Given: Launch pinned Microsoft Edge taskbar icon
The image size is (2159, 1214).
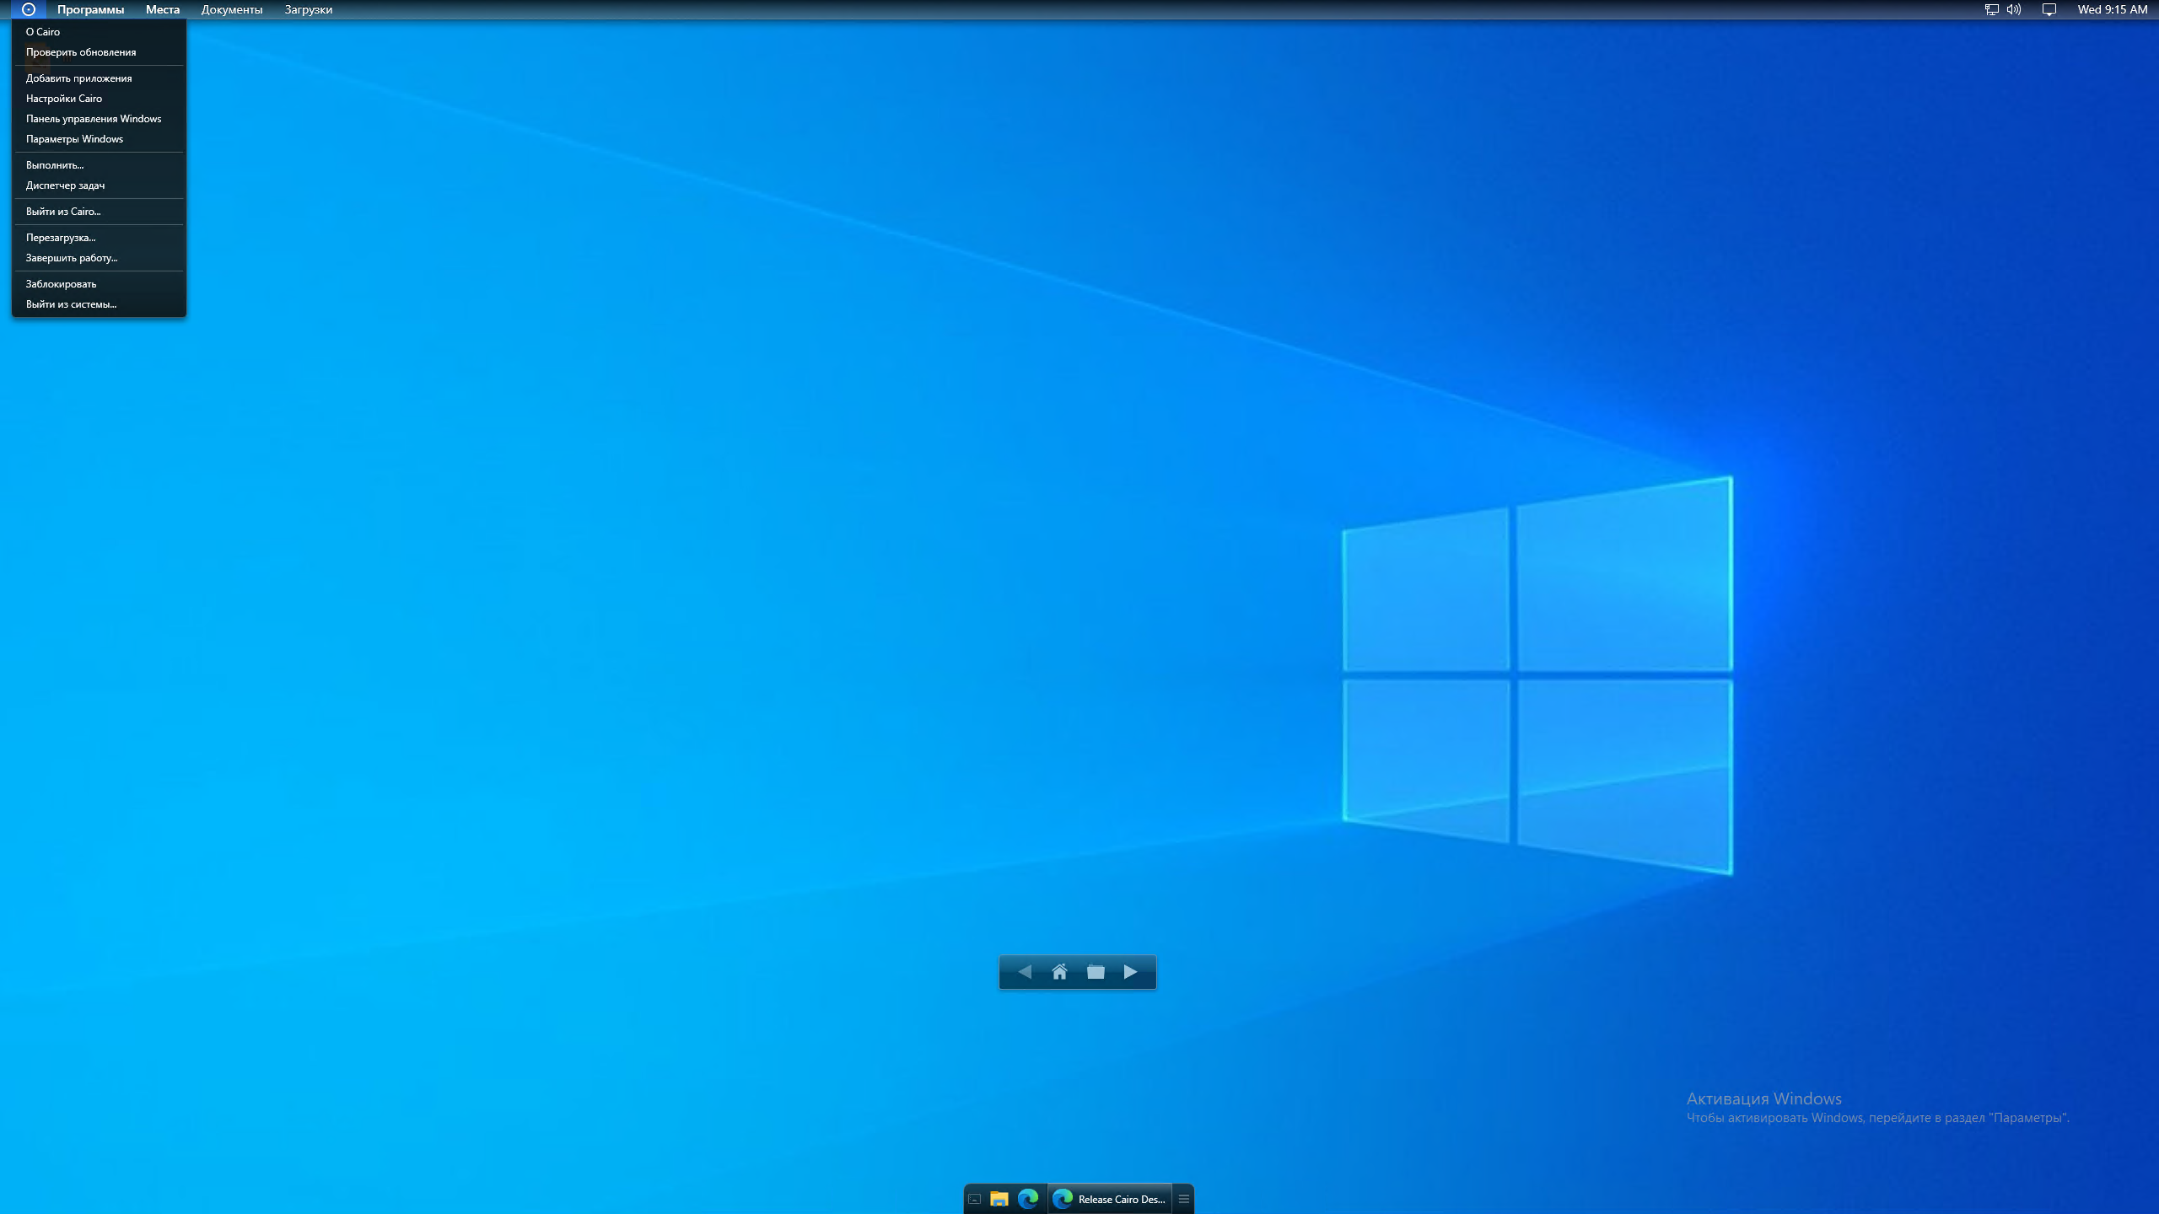Looking at the screenshot, I should point(1027,1199).
